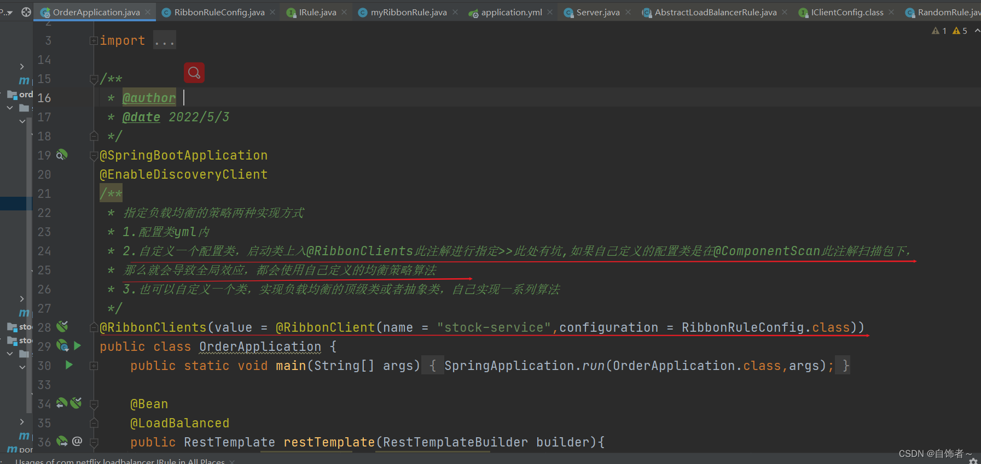
Task: Collapse the fold marker at line 28
Action: tap(94, 327)
